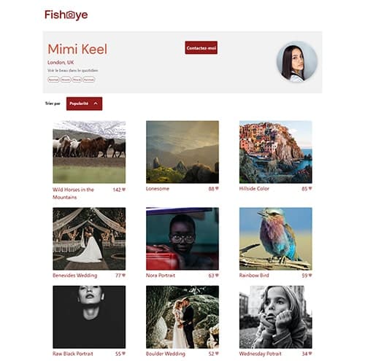
Task: Like the Wild Horses in the Mountains photo
Action: [x=123, y=190]
